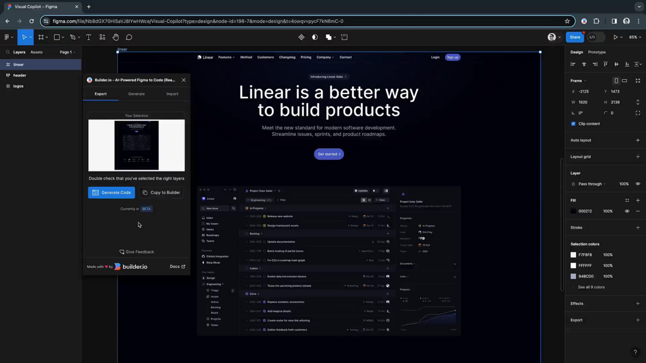646x363 pixels.
Task: Click the Generate Code button
Action: coord(111,193)
